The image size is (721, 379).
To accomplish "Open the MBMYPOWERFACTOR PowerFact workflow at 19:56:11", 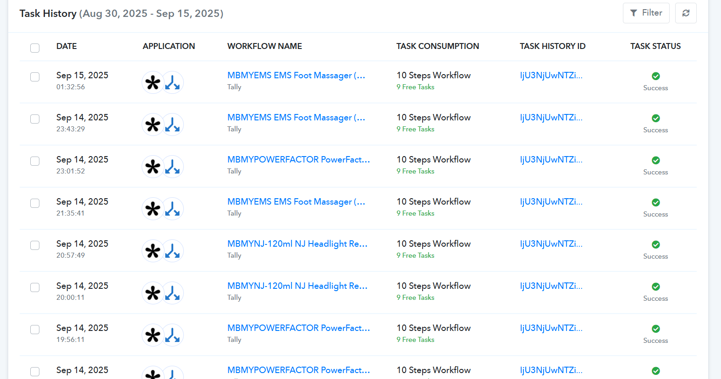I will (298, 328).
